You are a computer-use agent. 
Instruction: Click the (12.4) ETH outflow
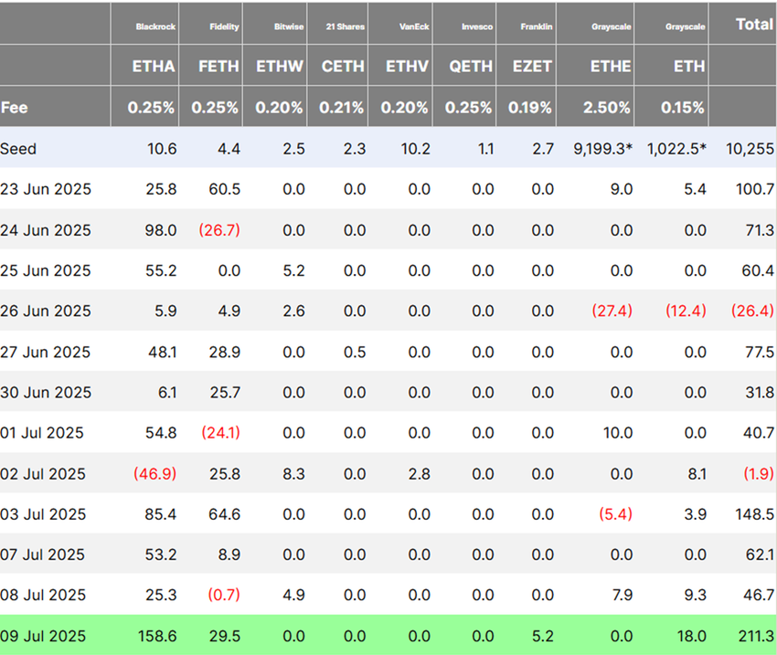(x=686, y=311)
